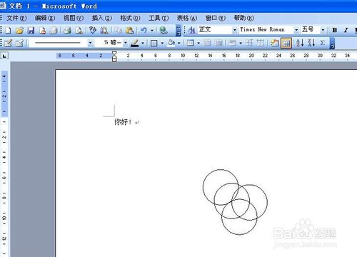Screen dimensions: 357x257
Task: Open the 帮助(H) menu
Action: point(243,18)
